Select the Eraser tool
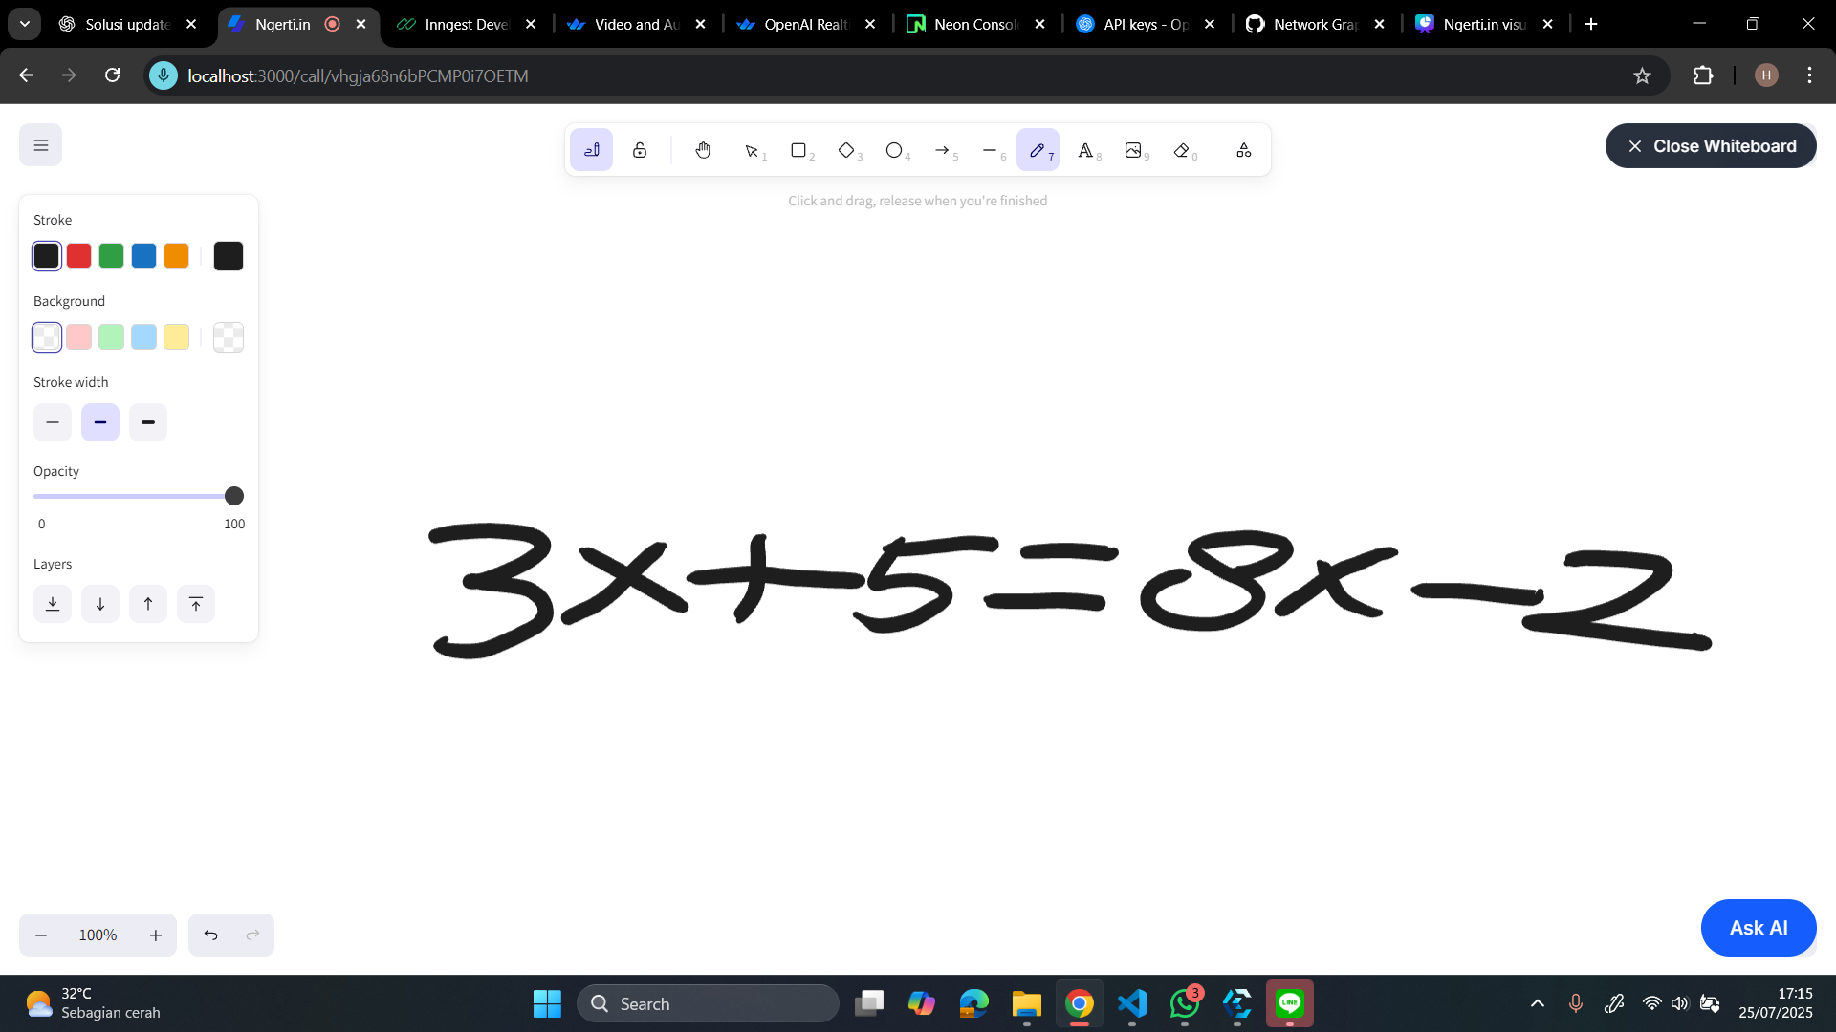The image size is (1836, 1032). tap(1182, 150)
